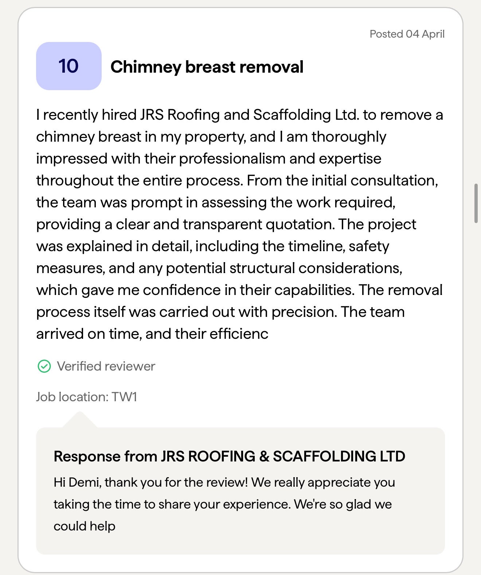Click the response bubble pointer triangle
481x575 pixels.
tap(79, 420)
